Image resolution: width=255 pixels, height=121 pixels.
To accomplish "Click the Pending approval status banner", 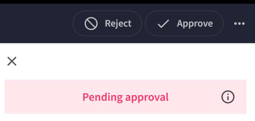I will click(125, 97).
